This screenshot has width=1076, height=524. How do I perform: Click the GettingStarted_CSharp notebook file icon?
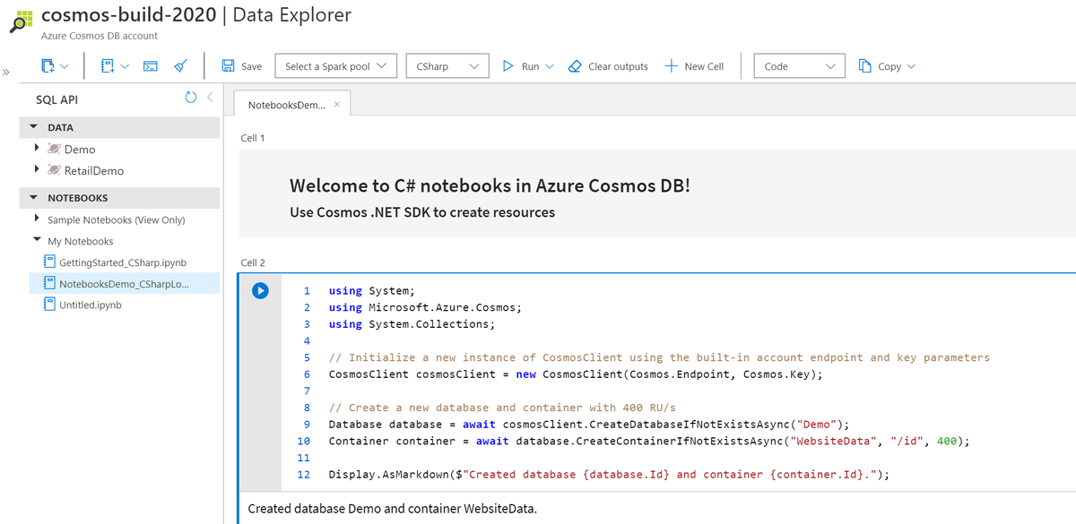click(49, 262)
